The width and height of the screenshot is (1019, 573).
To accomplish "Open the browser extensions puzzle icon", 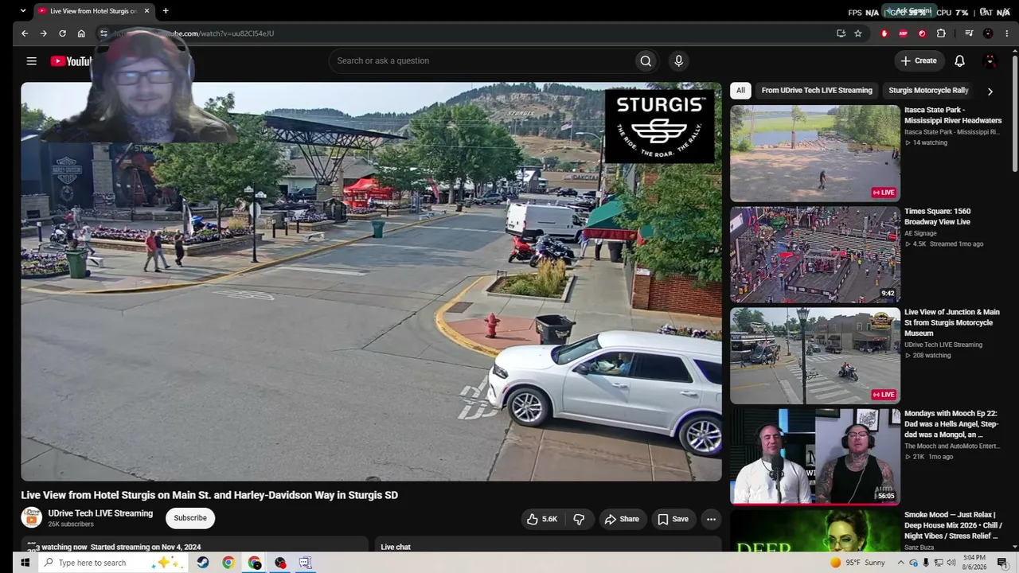I will 941,33.
